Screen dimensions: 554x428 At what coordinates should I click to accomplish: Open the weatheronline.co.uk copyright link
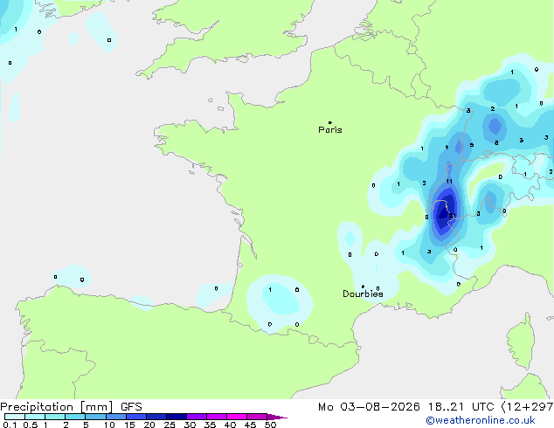481,420
